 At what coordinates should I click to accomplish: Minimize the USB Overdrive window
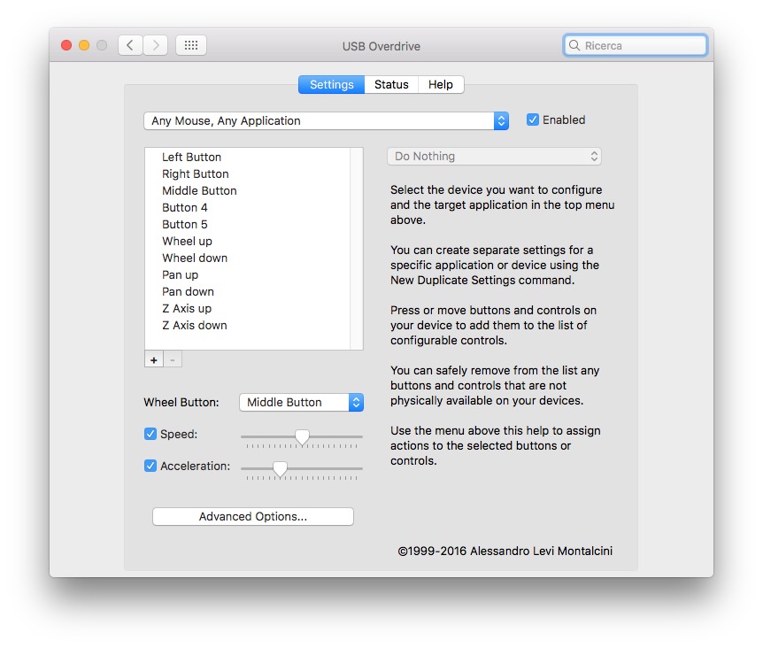[84, 45]
